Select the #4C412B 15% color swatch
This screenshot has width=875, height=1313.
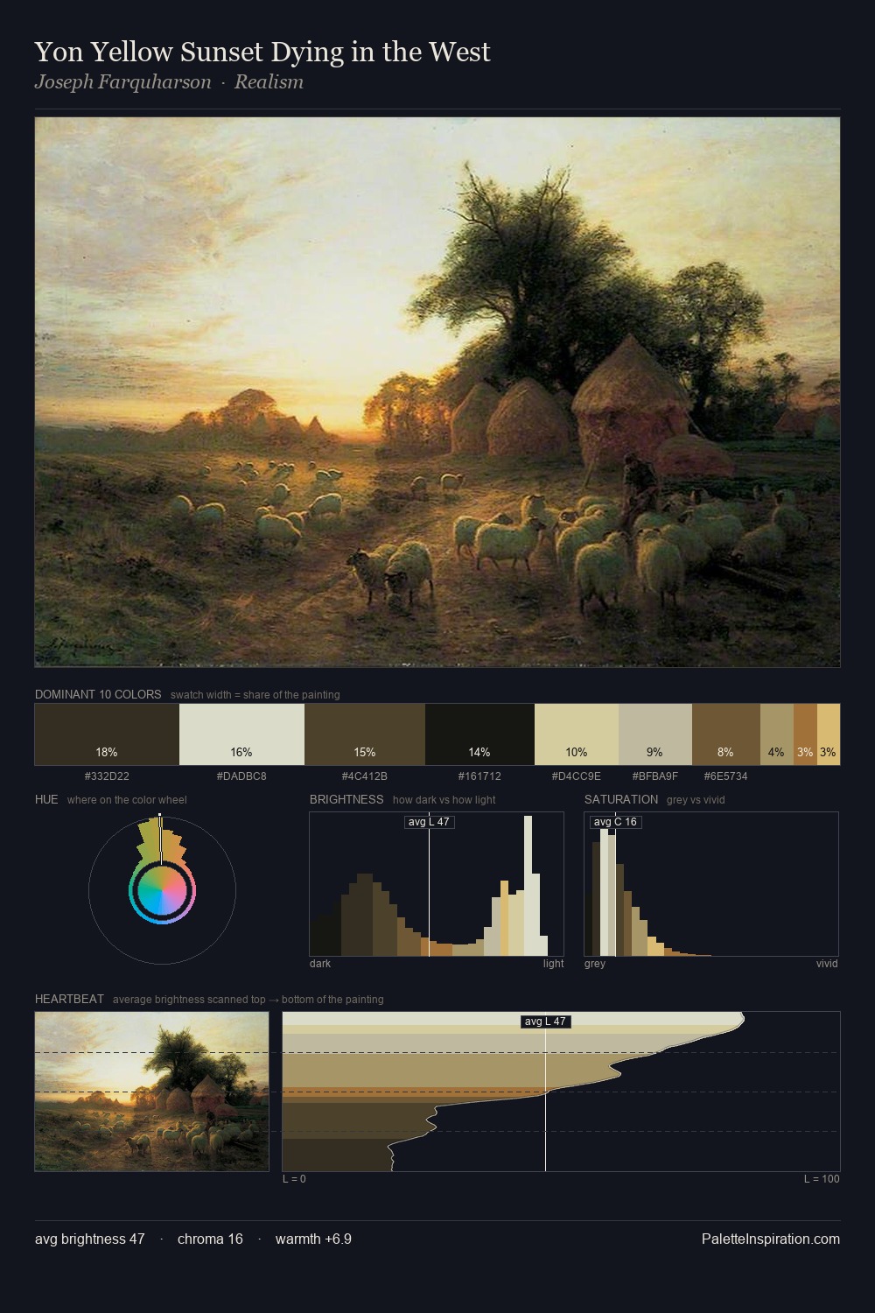[x=365, y=734]
